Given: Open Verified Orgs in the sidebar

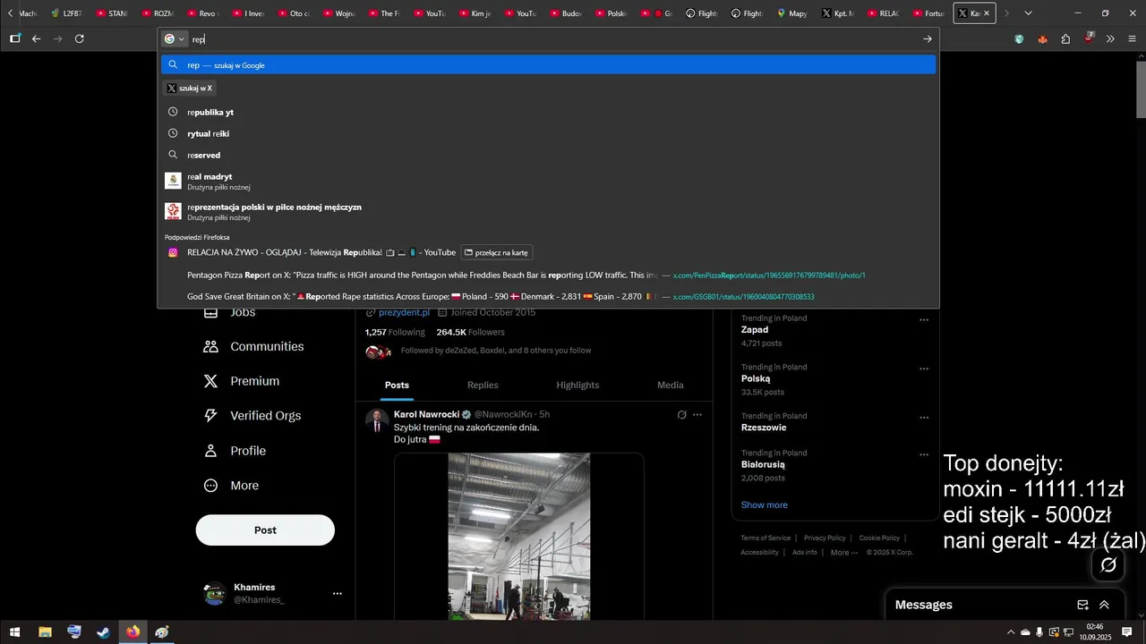Looking at the screenshot, I should [252, 416].
